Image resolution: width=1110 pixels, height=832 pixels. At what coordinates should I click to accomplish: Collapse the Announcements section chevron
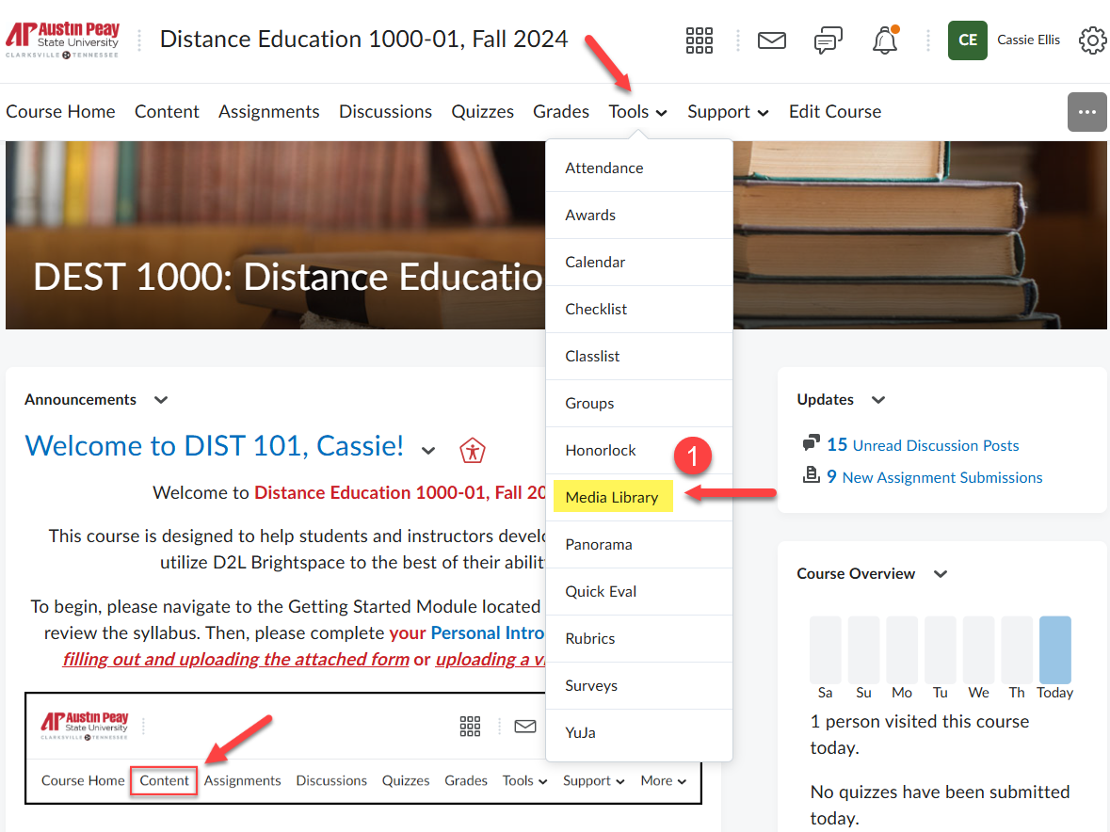tap(160, 399)
